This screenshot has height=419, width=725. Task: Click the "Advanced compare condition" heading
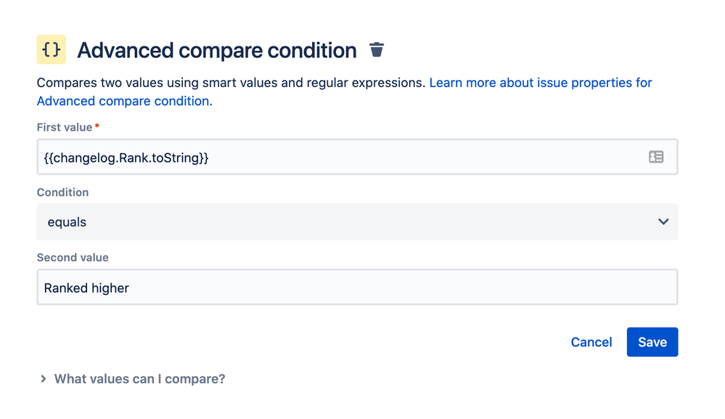tap(216, 50)
